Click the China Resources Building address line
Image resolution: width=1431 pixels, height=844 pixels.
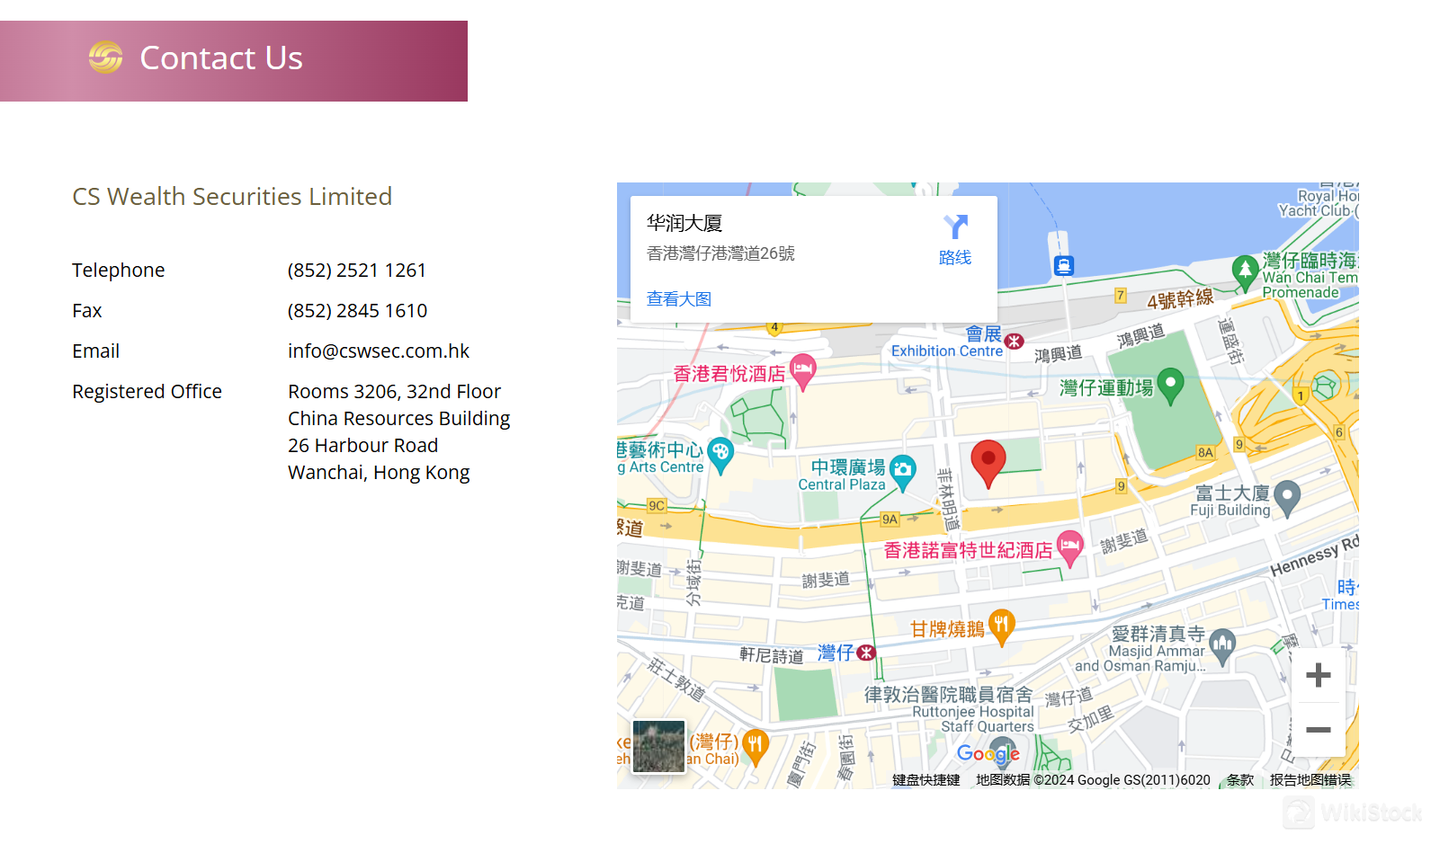tap(398, 419)
